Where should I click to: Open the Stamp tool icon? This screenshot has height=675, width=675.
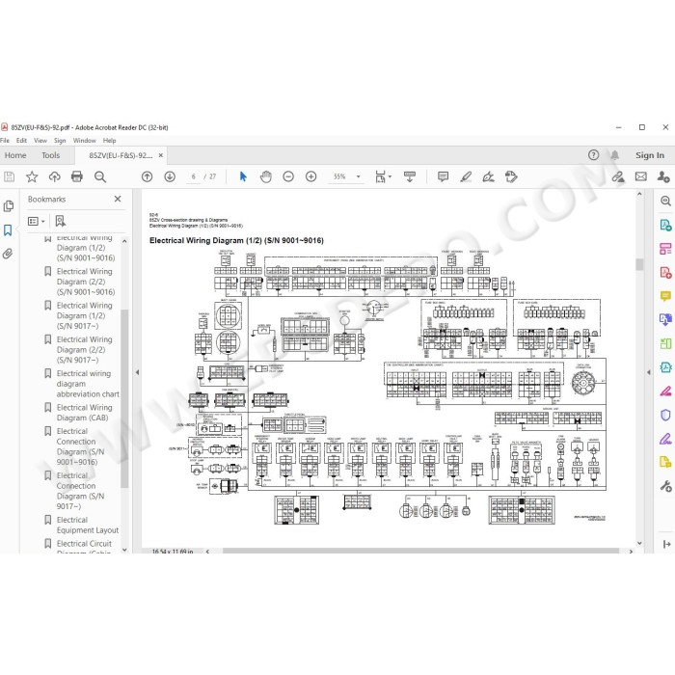pyautogui.click(x=511, y=176)
